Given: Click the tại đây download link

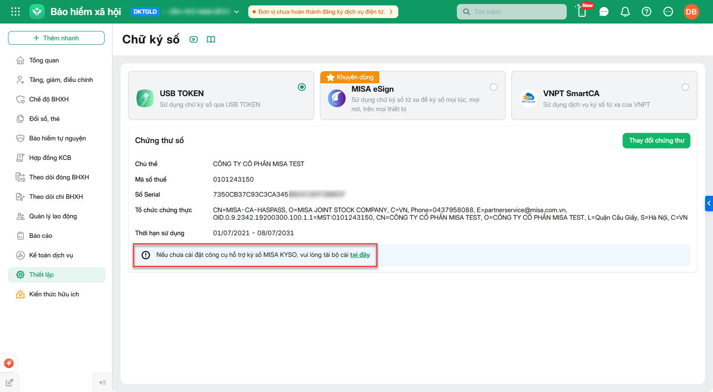Looking at the screenshot, I should 360,255.
